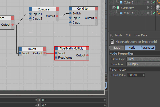Open the Data Type dropdown

[x=143, y=59]
